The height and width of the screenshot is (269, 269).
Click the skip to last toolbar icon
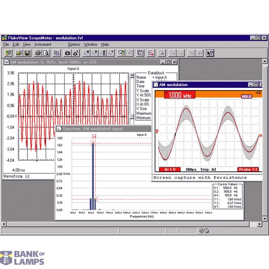(x=200, y=53)
